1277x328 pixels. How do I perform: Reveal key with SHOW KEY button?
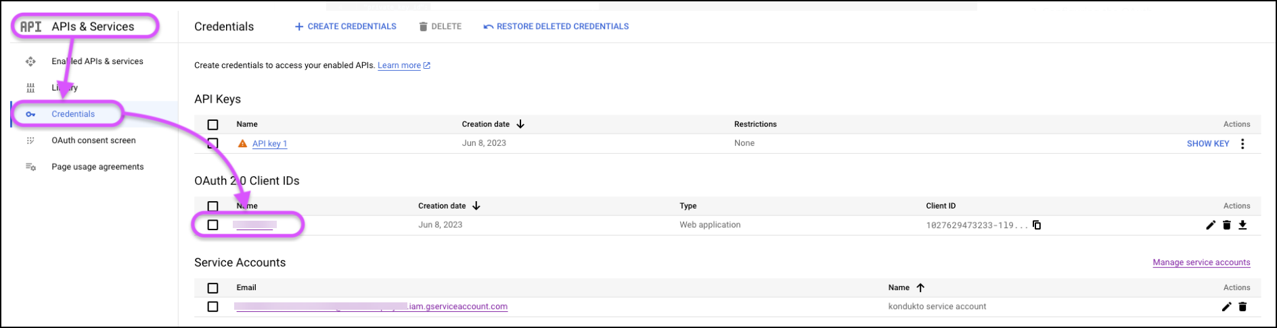tap(1207, 144)
